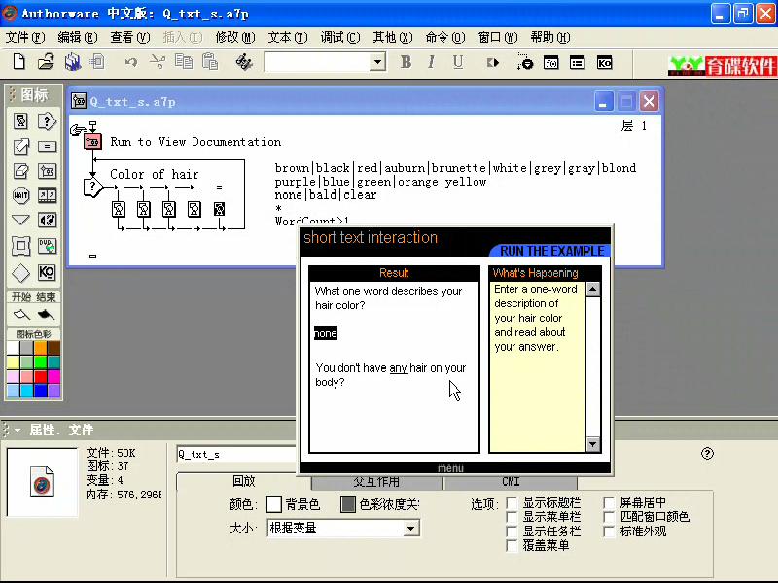Open the 修改(M) menu
The height and width of the screenshot is (583, 778).
pyautogui.click(x=235, y=37)
